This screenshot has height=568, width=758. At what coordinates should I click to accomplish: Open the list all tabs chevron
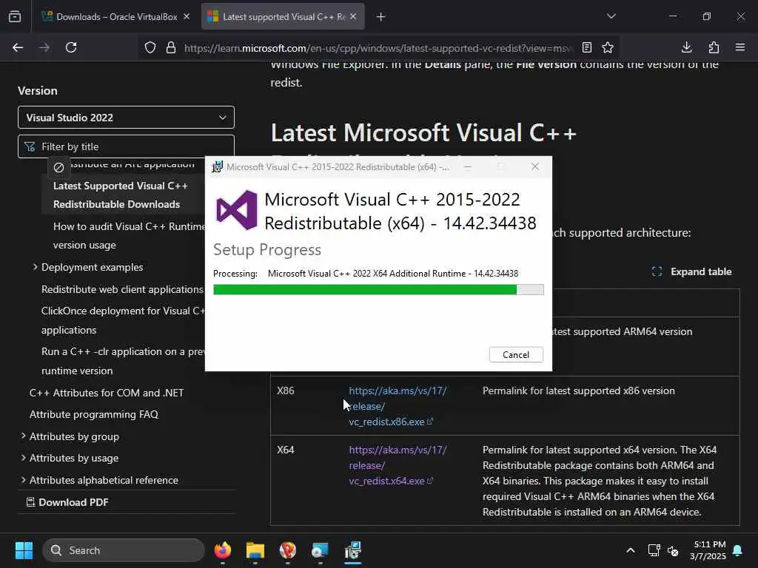pos(611,16)
